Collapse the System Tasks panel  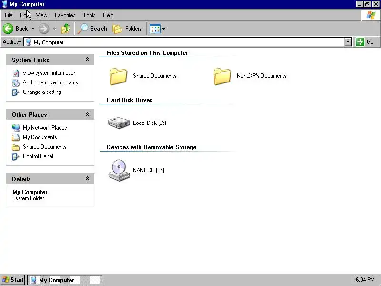tap(87, 60)
